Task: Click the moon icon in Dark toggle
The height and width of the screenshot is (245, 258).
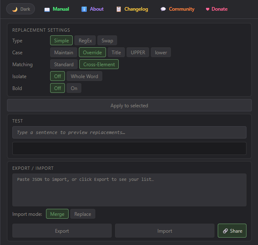Action: (x=15, y=9)
